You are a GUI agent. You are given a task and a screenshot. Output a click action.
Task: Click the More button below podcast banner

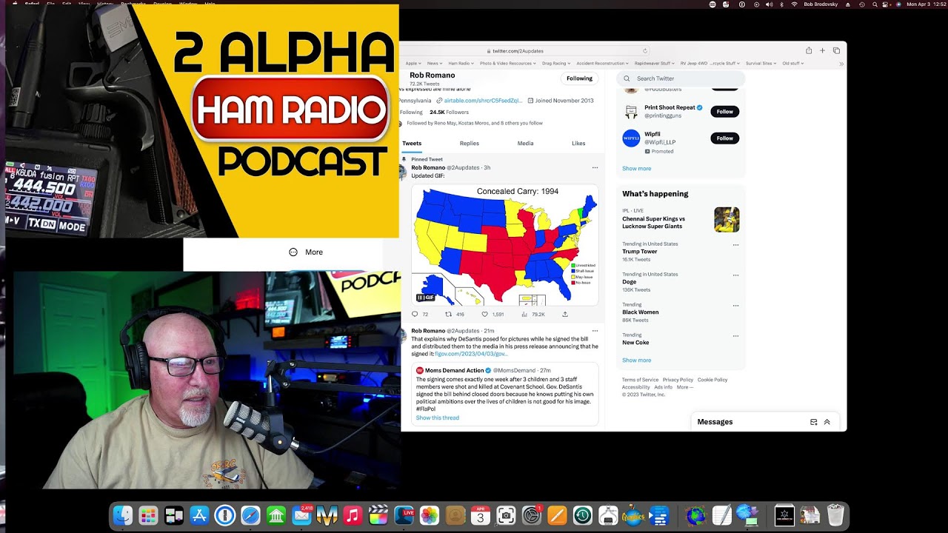coord(306,252)
